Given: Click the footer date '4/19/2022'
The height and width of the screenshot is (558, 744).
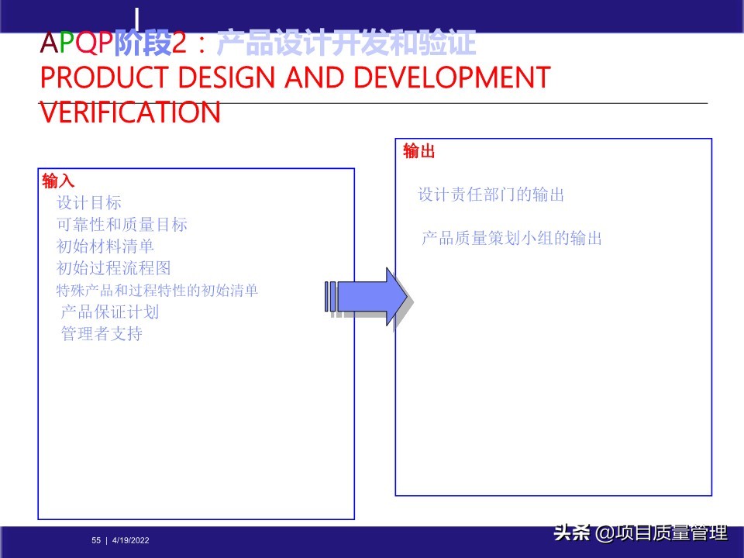Looking at the screenshot, I should pyautogui.click(x=130, y=540).
